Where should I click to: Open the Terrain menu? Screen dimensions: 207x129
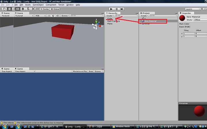[x=61, y=5]
